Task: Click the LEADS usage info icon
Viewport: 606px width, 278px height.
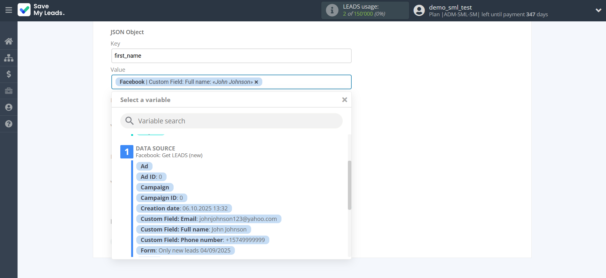Action: [332, 10]
